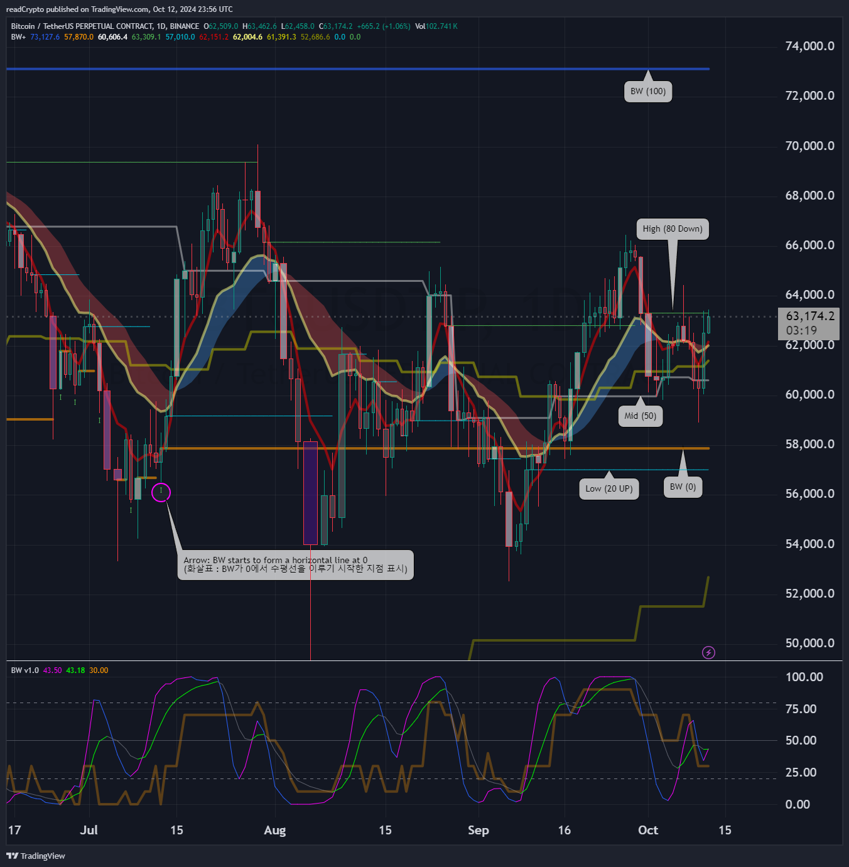Click the 50,000.0 price axis label
The width and height of the screenshot is (849, 867).
tap(810, 643)
